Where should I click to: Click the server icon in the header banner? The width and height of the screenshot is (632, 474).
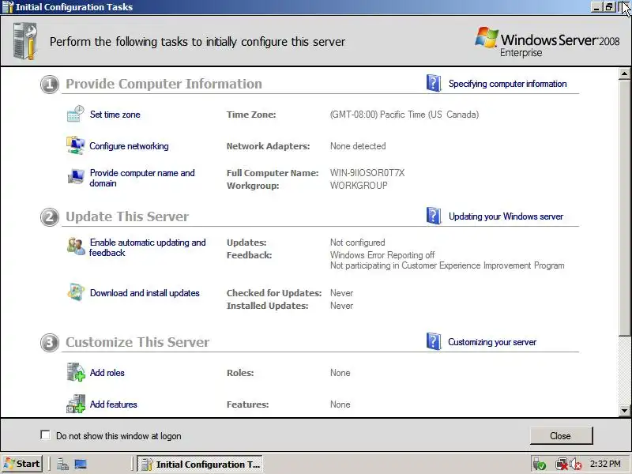tap(25, 41)
